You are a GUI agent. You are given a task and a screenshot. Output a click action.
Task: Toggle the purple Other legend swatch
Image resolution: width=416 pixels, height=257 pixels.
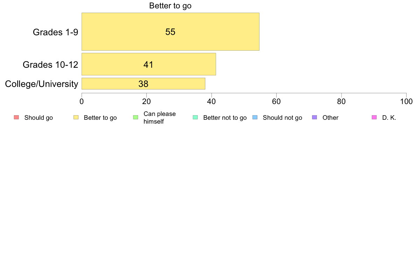tap(315, 118)
